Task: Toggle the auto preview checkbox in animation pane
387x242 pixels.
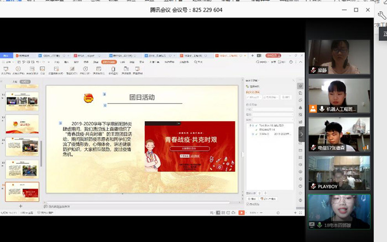Action: click(247, 203)
